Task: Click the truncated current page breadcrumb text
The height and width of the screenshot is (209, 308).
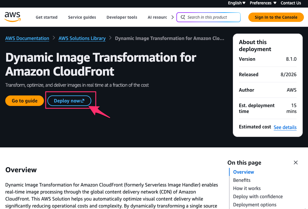Action: click(170, 38)
